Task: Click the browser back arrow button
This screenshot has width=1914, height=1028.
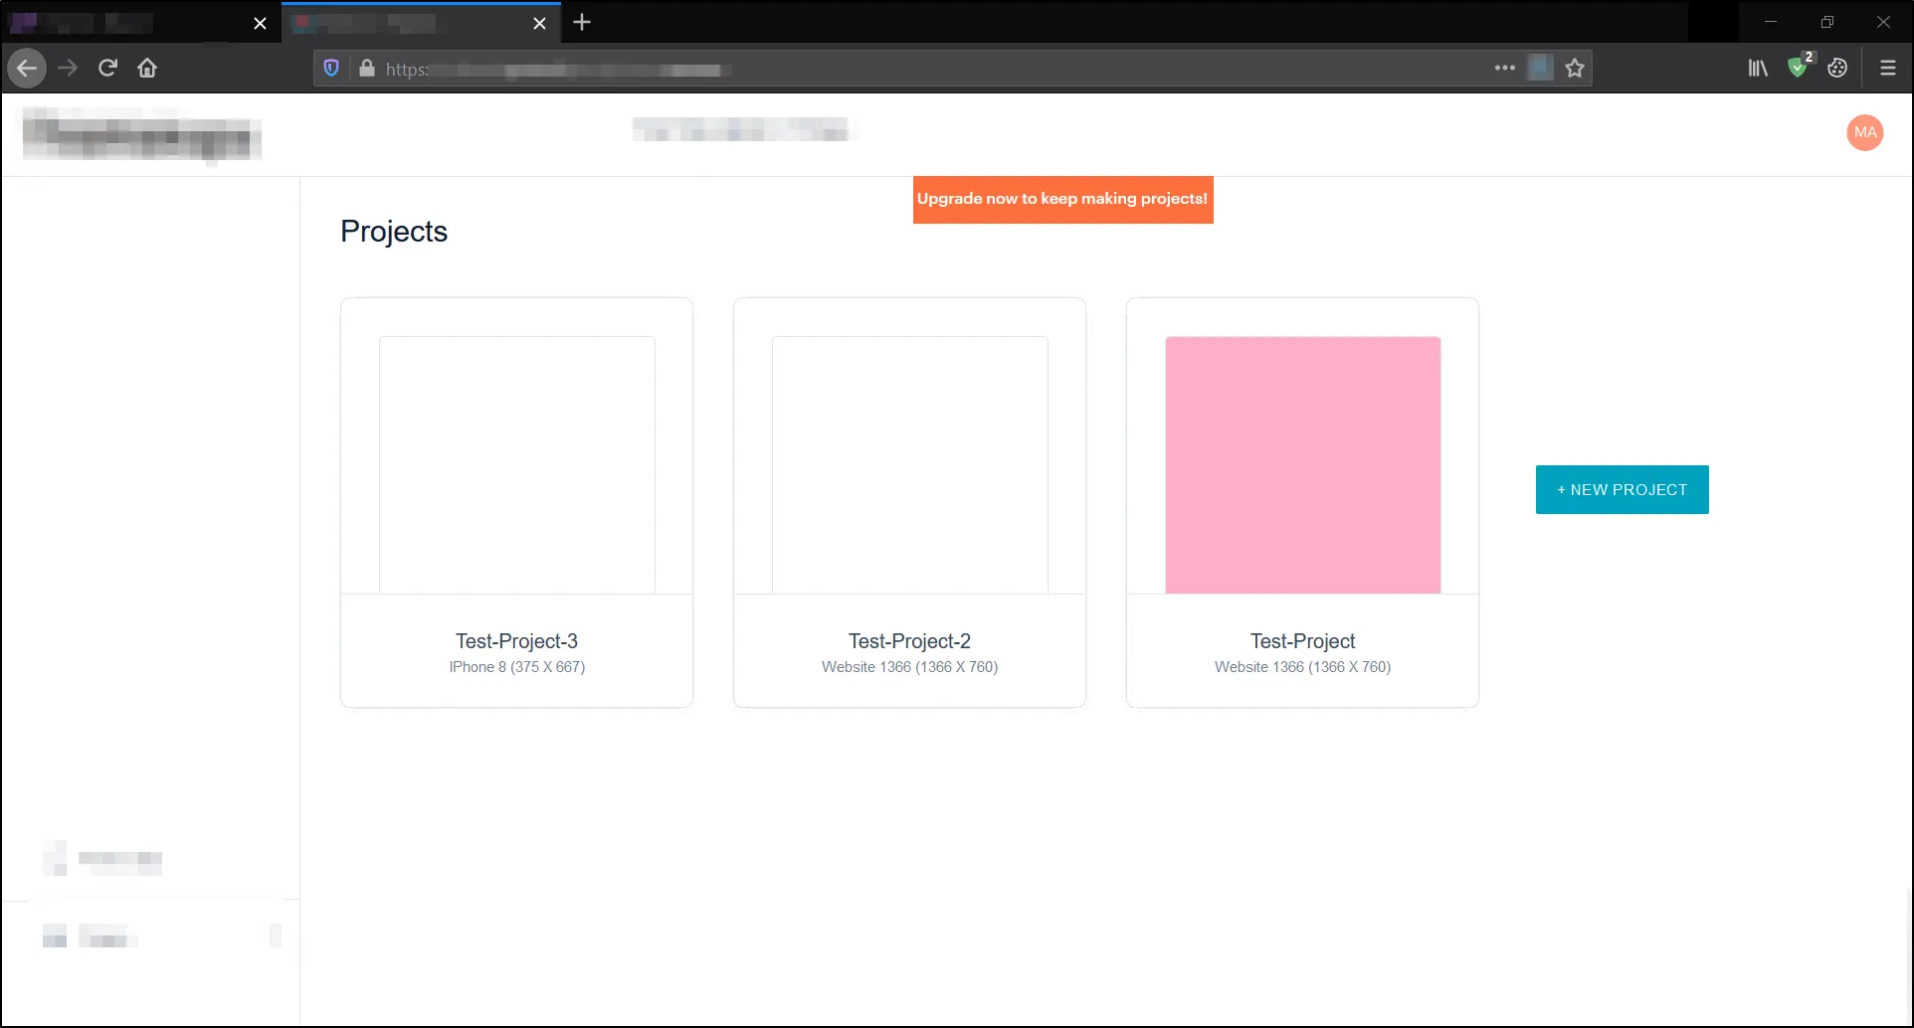Action: point(27,69)
